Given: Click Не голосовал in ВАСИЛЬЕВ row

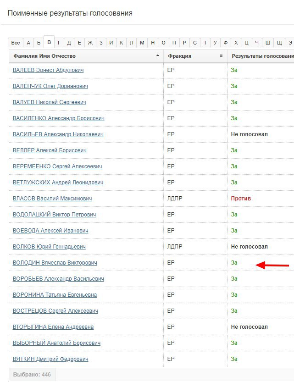Looking at the screenshot, I should pos(249,134).
